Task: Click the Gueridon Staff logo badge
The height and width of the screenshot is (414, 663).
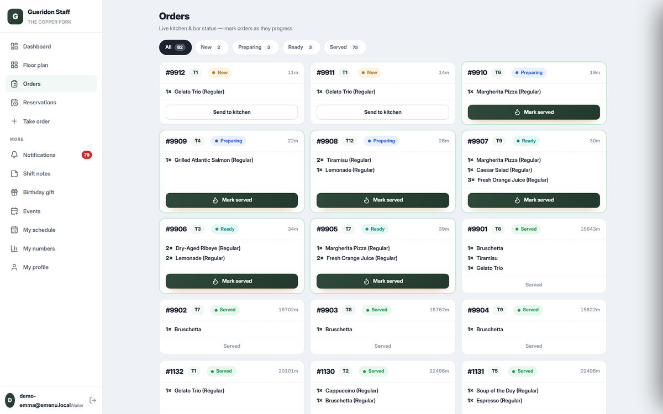Action: point(15,17)
